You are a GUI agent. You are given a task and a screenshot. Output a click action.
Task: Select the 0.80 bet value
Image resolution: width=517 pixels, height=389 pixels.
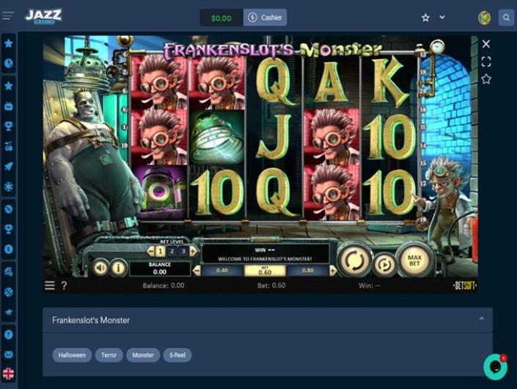click(307, 270)
